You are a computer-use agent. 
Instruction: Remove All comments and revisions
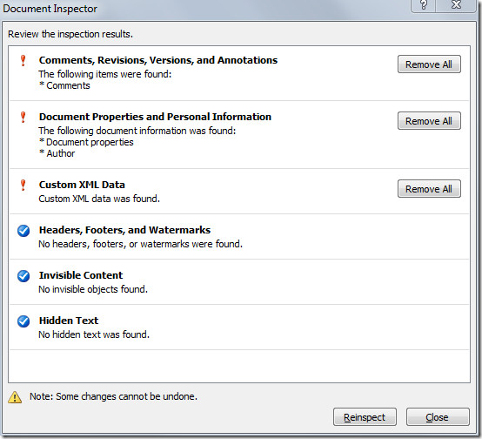coord(429,64)
